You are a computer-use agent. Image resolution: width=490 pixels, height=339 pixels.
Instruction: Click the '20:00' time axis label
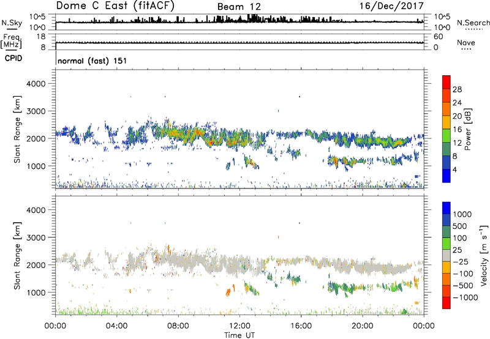click(362, 326)
